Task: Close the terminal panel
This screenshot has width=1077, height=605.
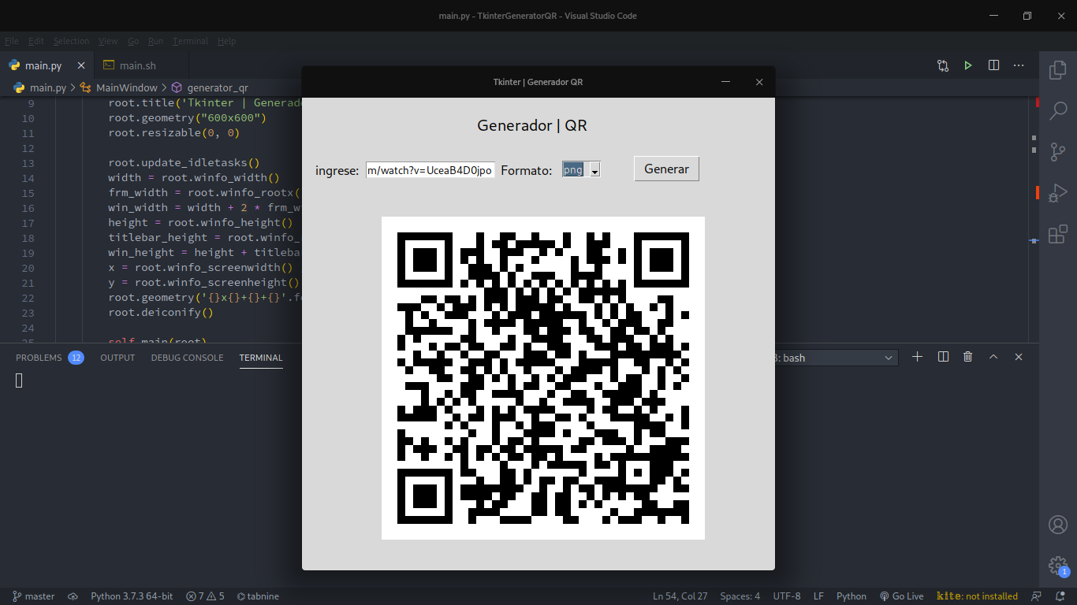Action: coord(1019,357)
